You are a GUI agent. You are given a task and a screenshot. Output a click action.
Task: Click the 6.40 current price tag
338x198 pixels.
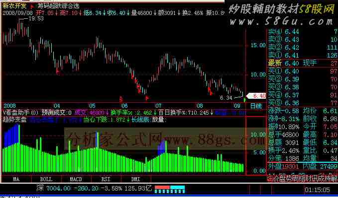point(256,96)
